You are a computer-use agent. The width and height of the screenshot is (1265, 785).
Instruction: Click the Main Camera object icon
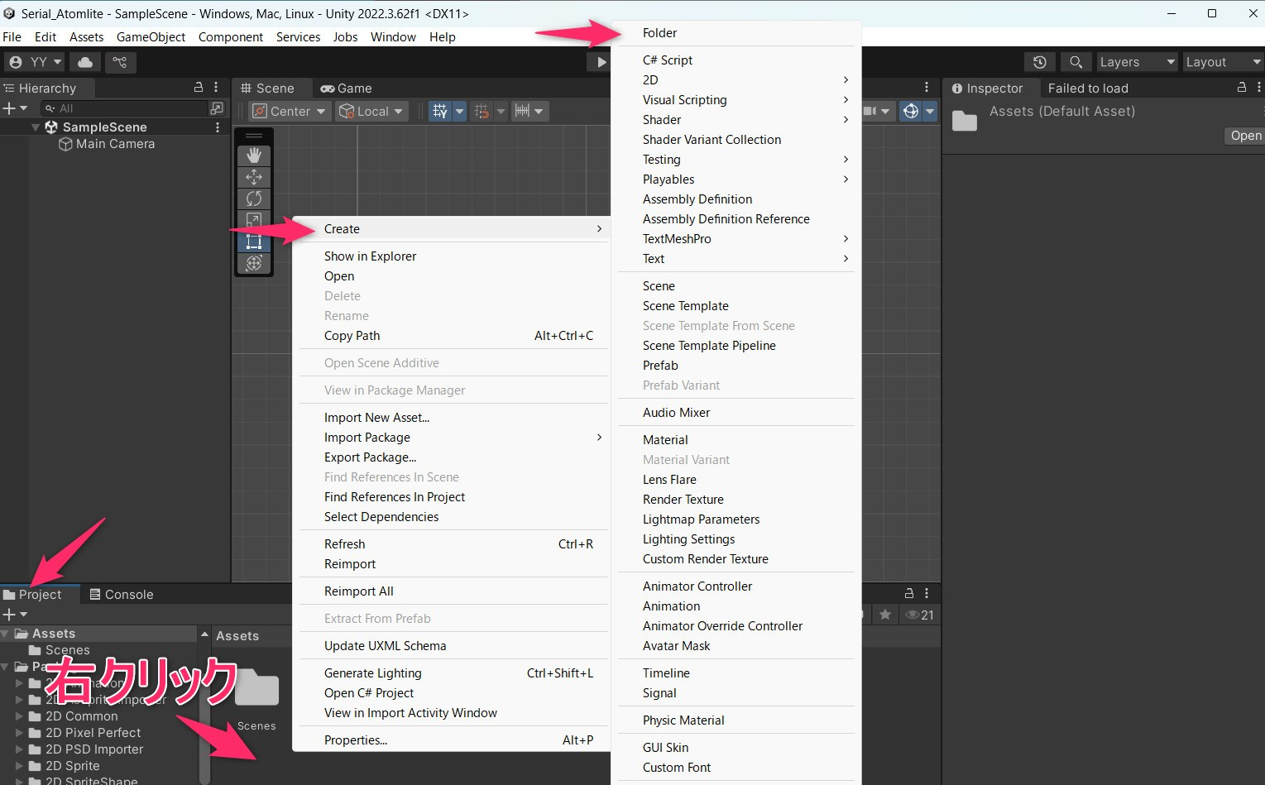tap(65, 144)
